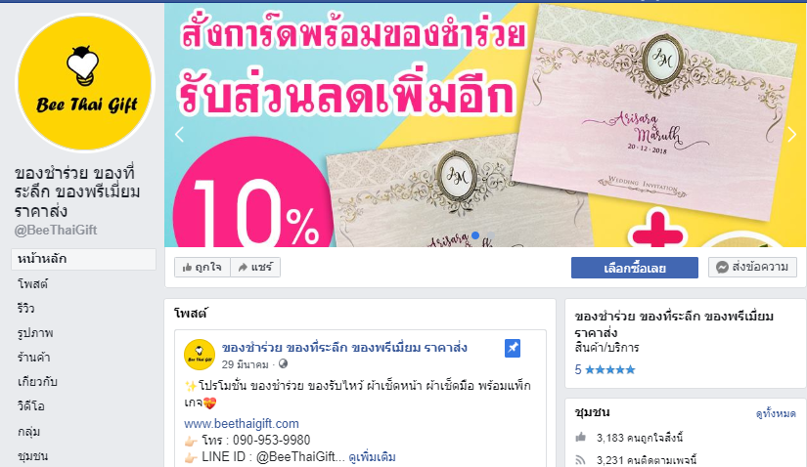The width and height of the screenshot is (807, 467).
Task: Expand post text with ดูเพิ่มเติม
Action: coord(372,456)
